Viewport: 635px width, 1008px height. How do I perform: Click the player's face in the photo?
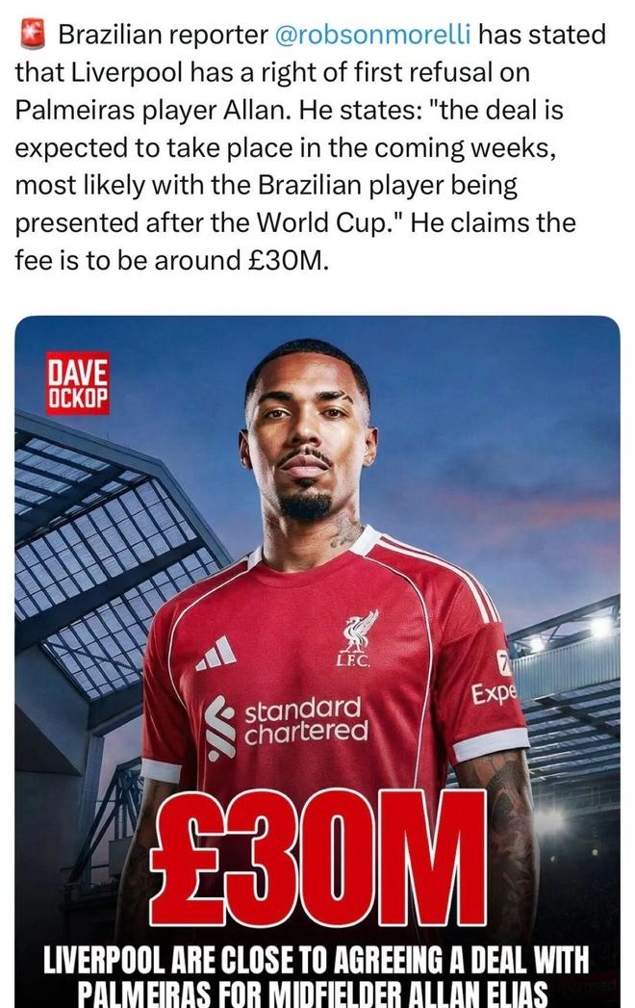click(x=307, y=438)
